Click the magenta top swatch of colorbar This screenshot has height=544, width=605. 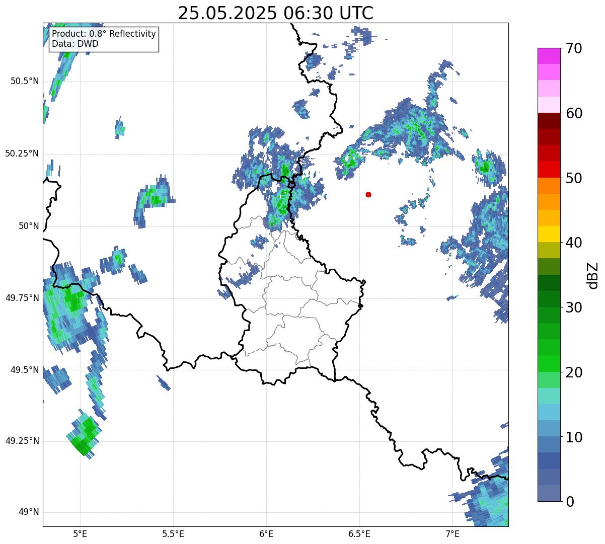(549, 56)
